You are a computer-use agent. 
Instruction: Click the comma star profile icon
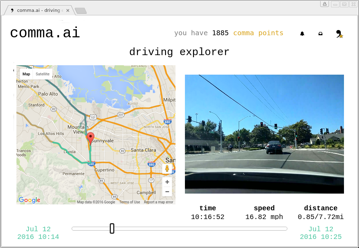click(339, 34)
